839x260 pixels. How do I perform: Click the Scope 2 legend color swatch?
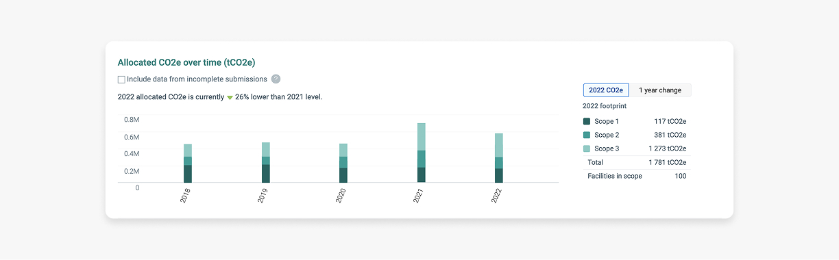[586, 135]
